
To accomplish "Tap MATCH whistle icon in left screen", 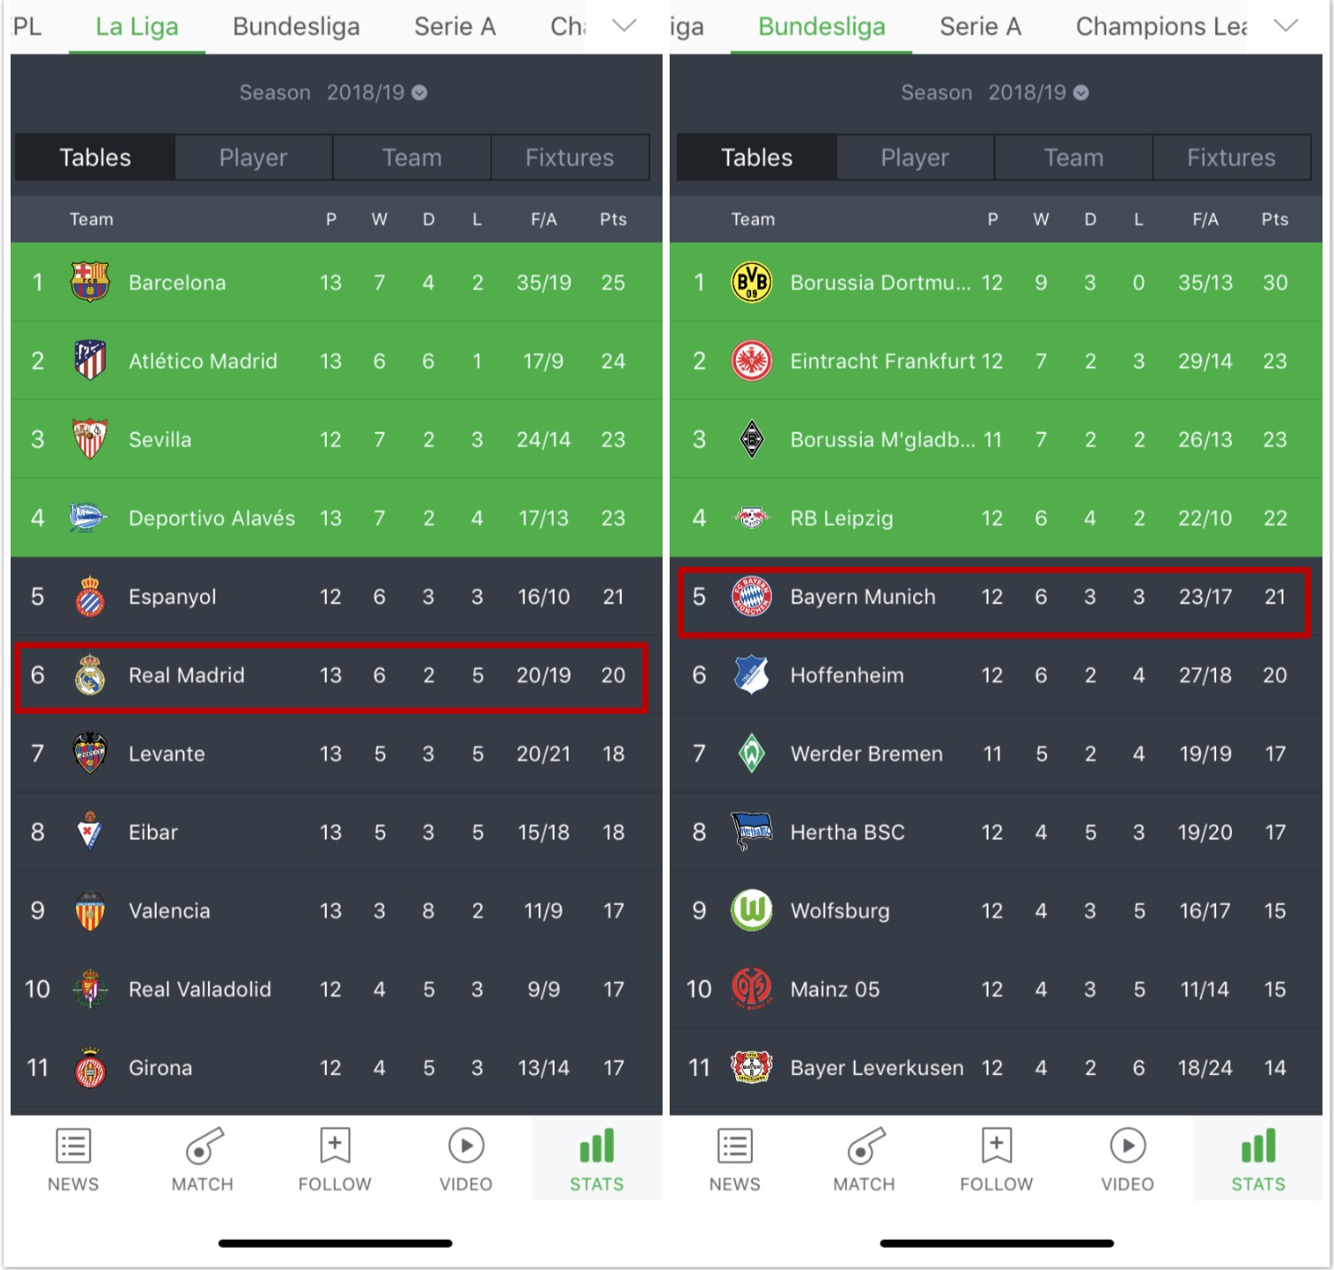I will click(x=203, y=1146).
